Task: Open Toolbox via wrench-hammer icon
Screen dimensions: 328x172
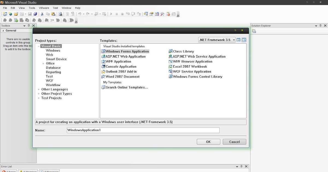Action: click(162, 14)
